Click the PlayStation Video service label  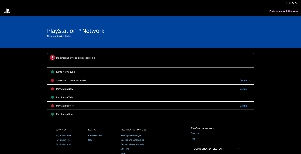pyautogui.click(x=65, y=97)
